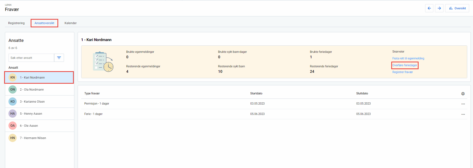Image resolution: width=473 pixels, height=168 pixels.
Task: Open the Ferie row three-dot menu
Action: [x=463, y=114]
